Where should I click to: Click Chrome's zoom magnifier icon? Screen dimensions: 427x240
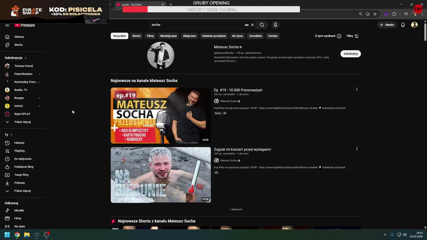[x=360, y=14]
